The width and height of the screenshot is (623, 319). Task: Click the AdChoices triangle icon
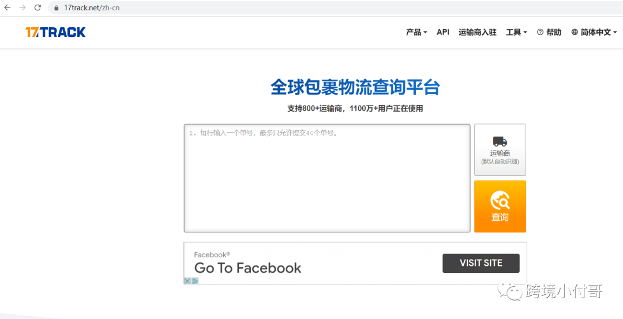[195, 281]
